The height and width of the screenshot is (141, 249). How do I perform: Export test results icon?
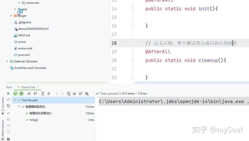click(81, 93)
